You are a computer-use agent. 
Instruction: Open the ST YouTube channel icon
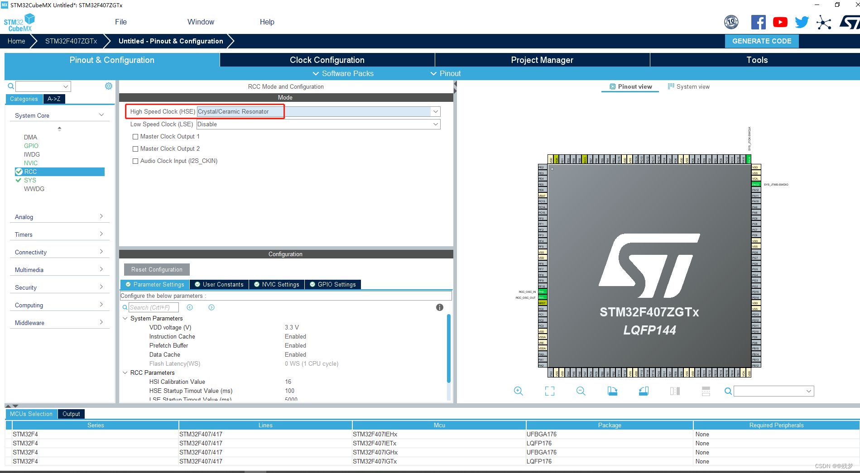(x=780, y=22)
